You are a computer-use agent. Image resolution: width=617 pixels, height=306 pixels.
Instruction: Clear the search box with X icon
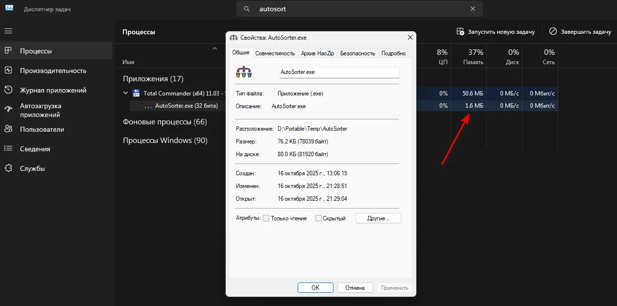pos(473,9)
